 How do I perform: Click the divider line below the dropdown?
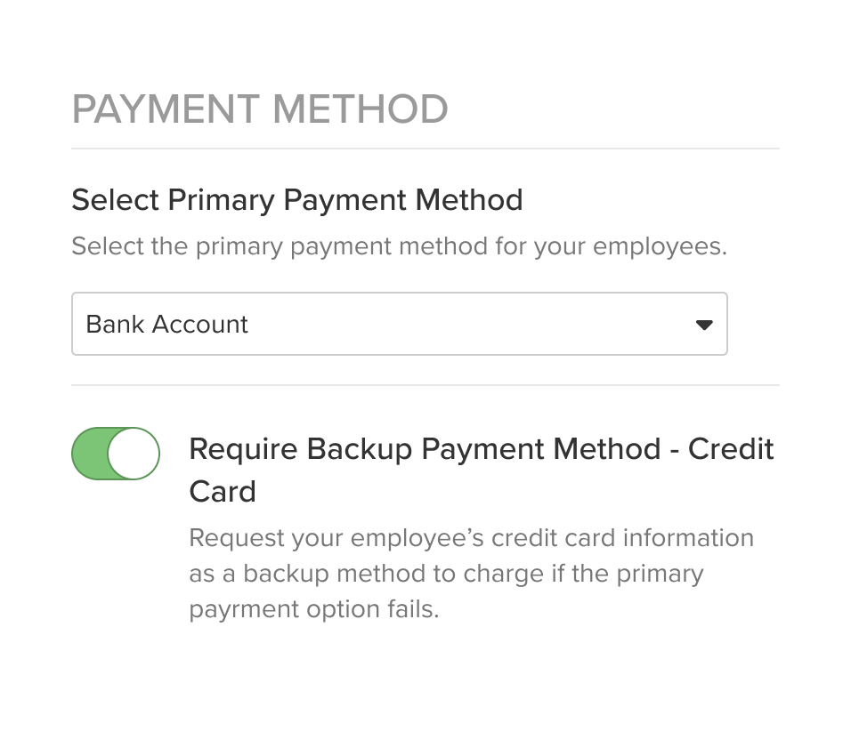pos(425,385)
